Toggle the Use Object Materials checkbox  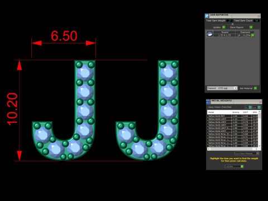coord(258,154)
